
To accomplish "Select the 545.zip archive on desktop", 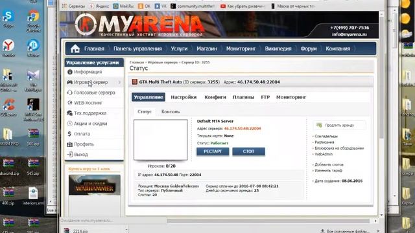I will point(33,167).
